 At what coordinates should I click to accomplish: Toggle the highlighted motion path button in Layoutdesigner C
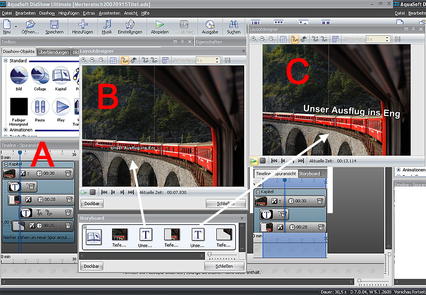click(294, 39)
